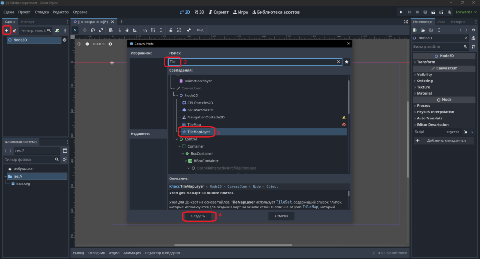The image size is (480, 259).
Task: Click the Создать button
Action: click(x=198, y=216)
